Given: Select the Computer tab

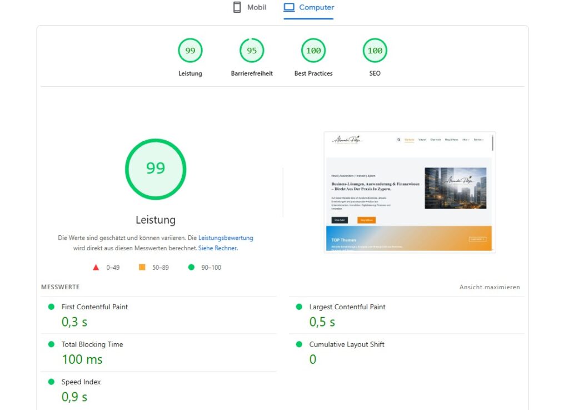Looking at the screenshot, I should [x=316, y=7].
